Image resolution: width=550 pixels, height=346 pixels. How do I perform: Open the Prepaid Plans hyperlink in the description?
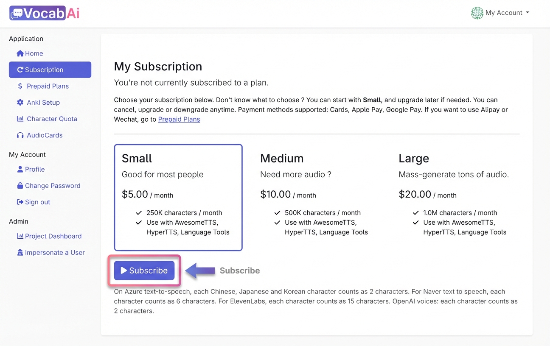pos(179,119)
